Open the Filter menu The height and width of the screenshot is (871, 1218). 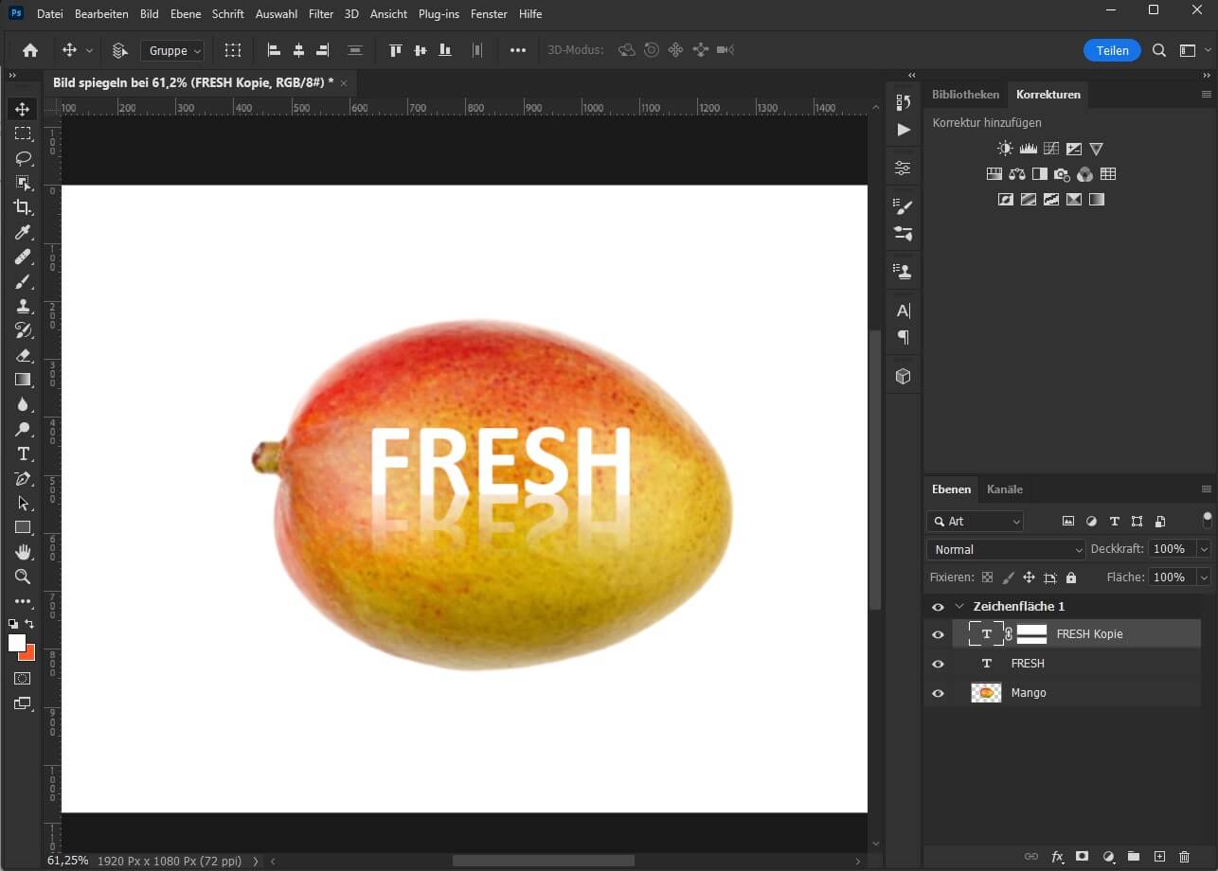pos(320,13)
